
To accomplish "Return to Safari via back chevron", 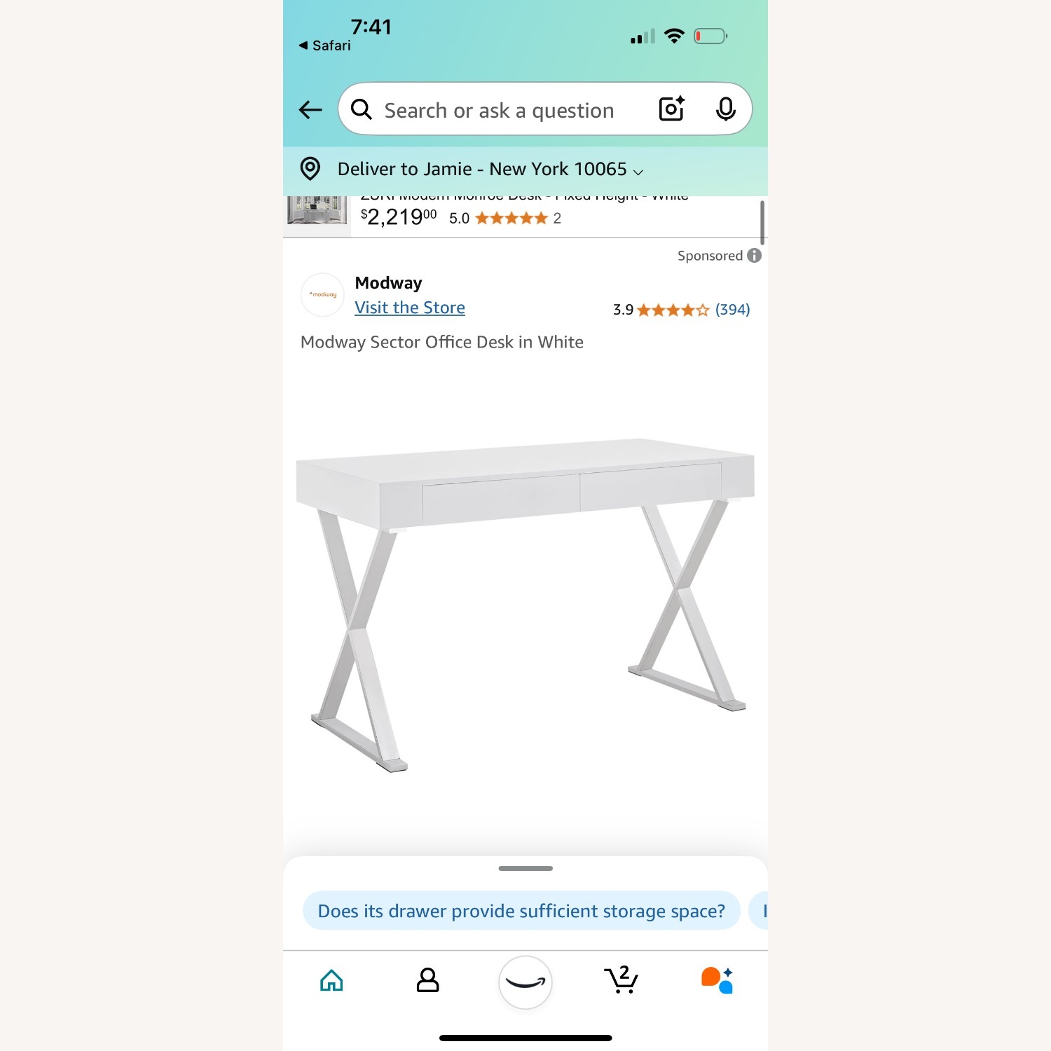I will (324, 46).
